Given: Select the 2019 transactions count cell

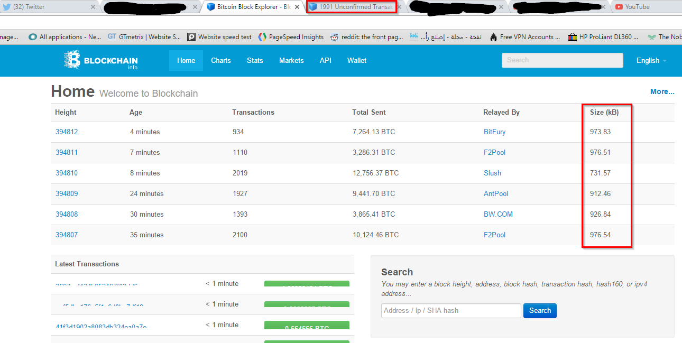Looking at the screenshot, I should [x=240, y=173].
